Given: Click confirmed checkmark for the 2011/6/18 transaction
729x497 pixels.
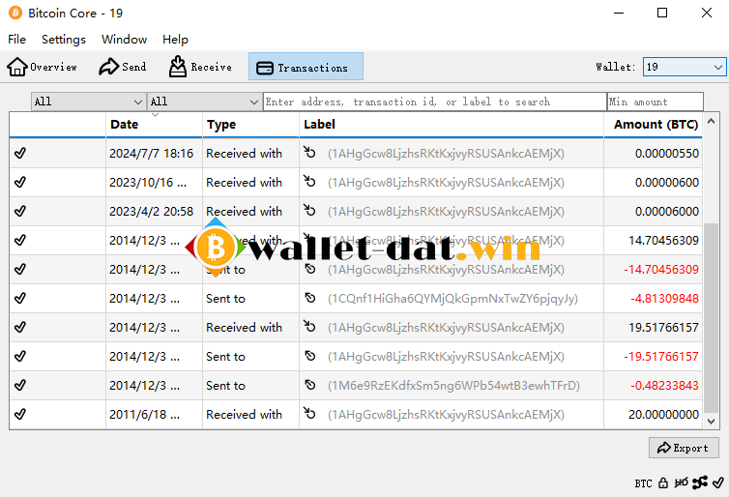Looking at the screenshot, I should [20, 414].
